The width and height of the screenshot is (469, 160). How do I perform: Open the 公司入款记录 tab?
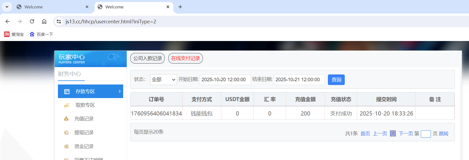[x=147, y=58]
